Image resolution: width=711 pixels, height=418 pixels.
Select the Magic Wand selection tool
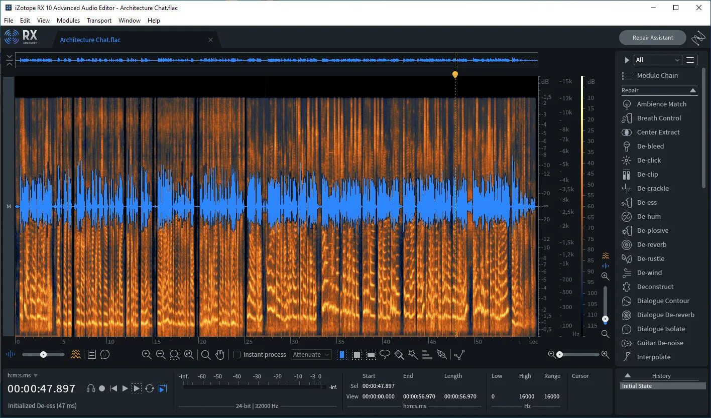click(413, 354)
